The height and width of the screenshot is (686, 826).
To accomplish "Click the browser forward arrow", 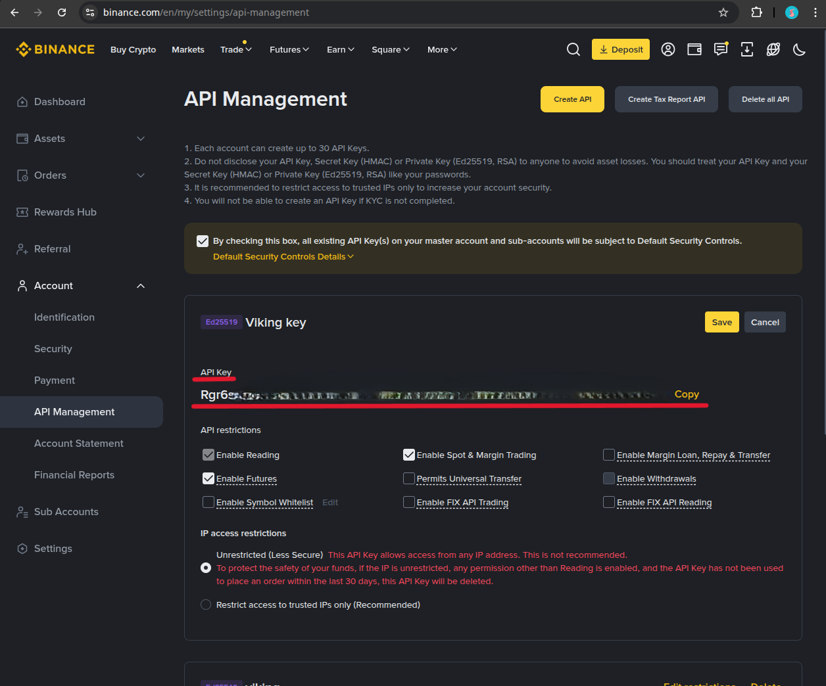I will pyautogui.click(x=38, y=12).
